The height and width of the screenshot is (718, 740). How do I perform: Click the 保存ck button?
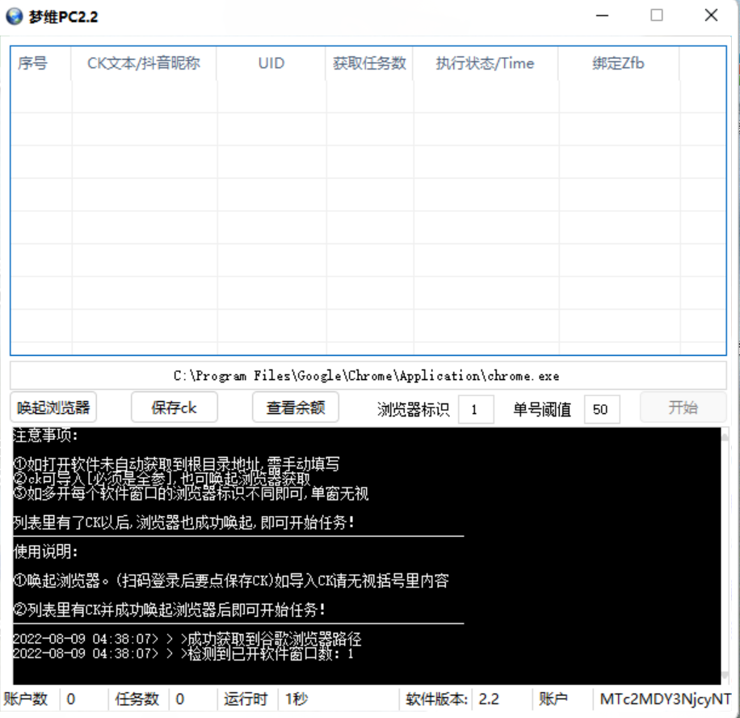(174, 408)
